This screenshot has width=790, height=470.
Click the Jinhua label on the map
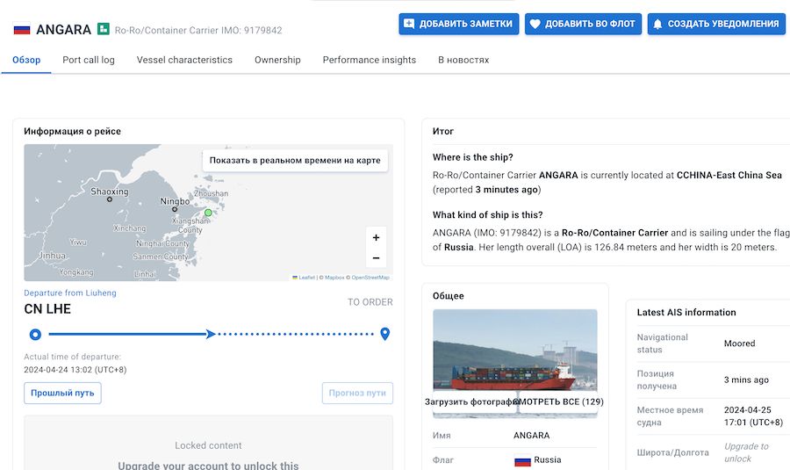pyautogui.click(x=52, y=256)
